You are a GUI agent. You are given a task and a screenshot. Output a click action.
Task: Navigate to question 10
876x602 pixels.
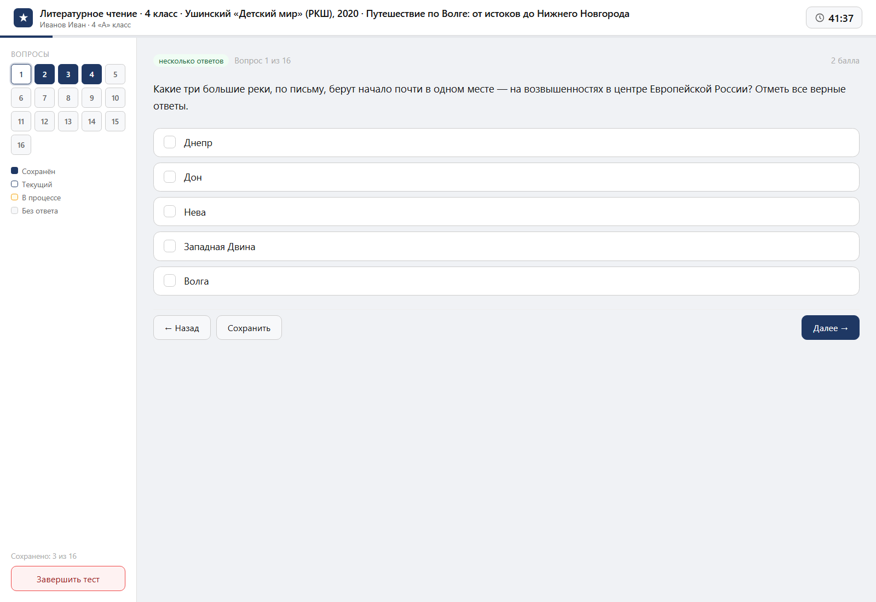pos(115,98)
